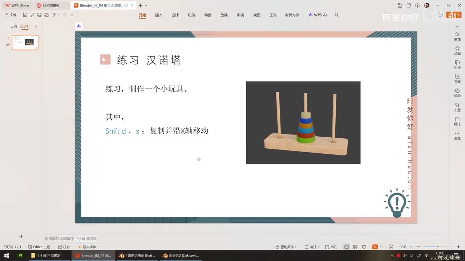The image size is (465, 261).
Task: Open the 属性 properties side panel
Action: 457,36
